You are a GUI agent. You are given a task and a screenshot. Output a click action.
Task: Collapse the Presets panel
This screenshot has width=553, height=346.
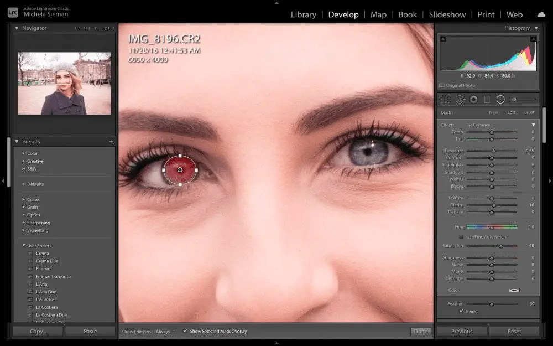tap(17, 142)
